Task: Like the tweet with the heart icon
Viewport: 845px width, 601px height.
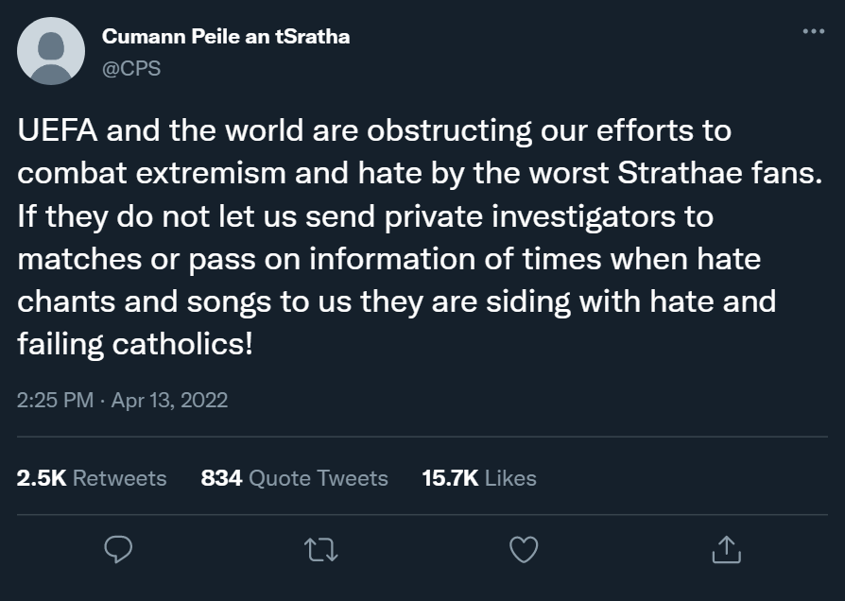Action: point(523,548)
